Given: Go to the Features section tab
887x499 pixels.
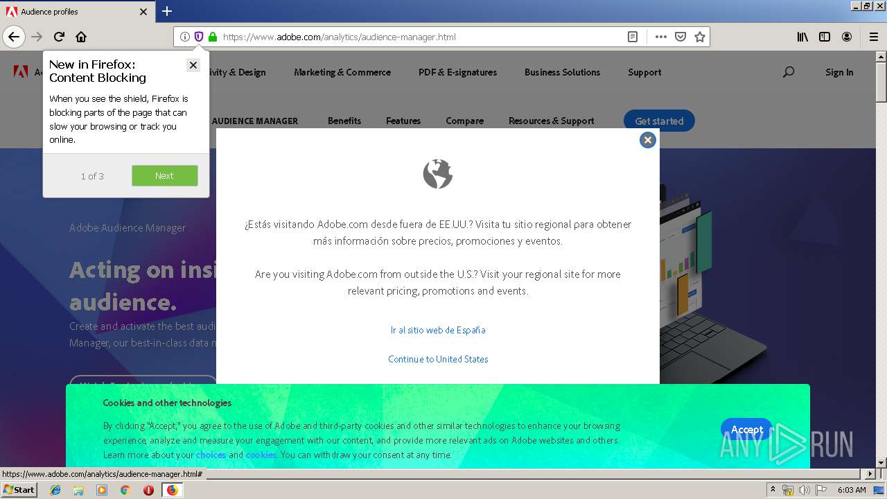Looking at the screenshot, I should pos(403,121).
